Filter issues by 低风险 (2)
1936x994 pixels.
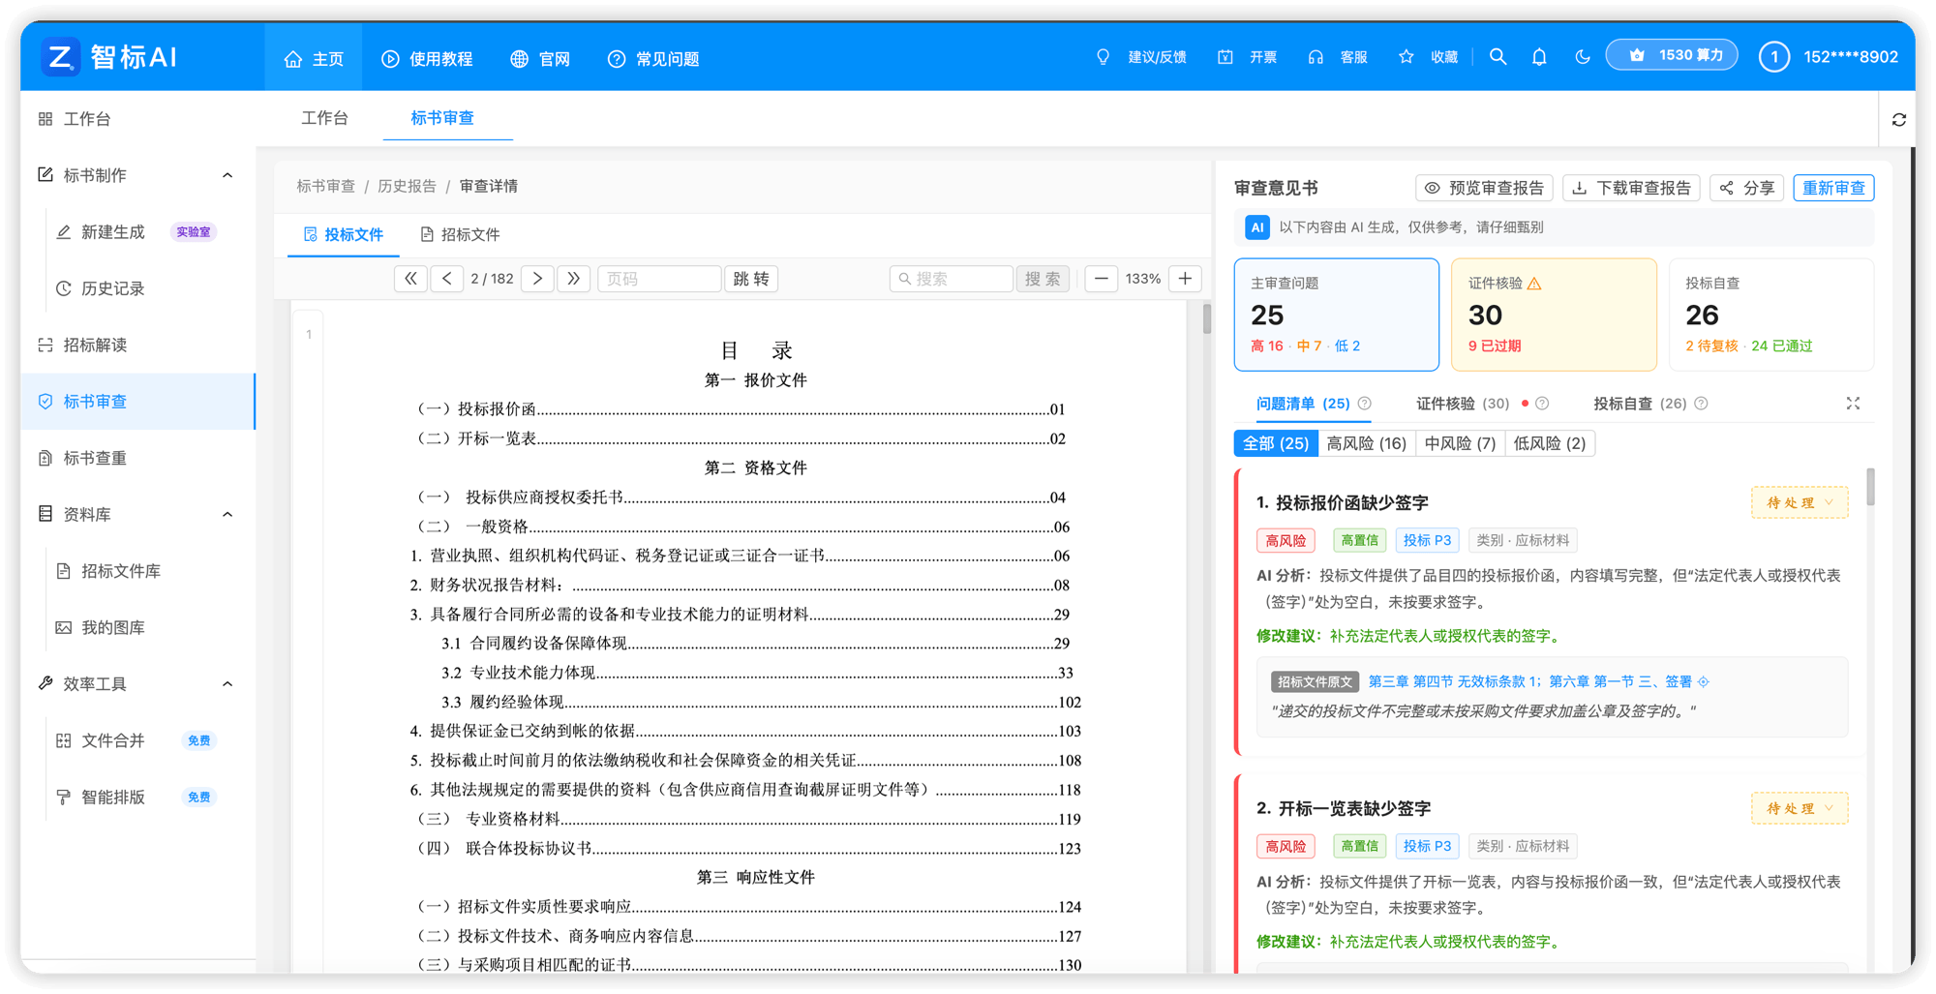coord(1550,443)
